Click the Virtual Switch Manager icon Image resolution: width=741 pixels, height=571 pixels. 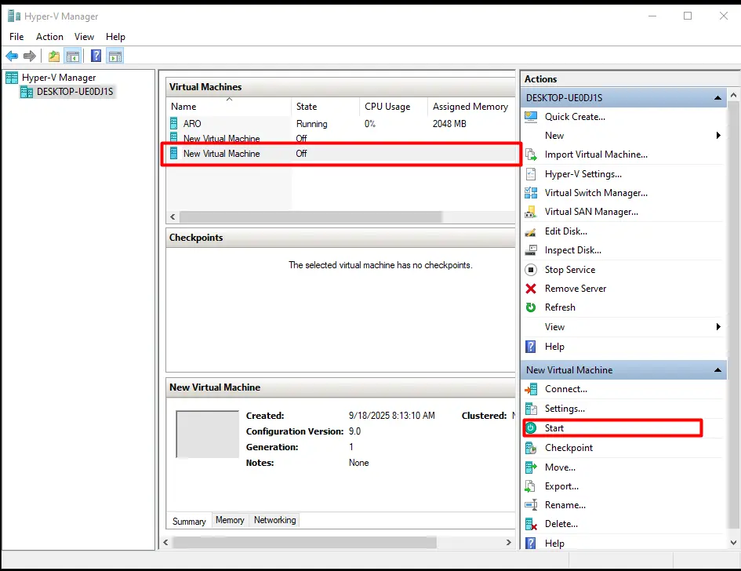[x=531, y=193]
